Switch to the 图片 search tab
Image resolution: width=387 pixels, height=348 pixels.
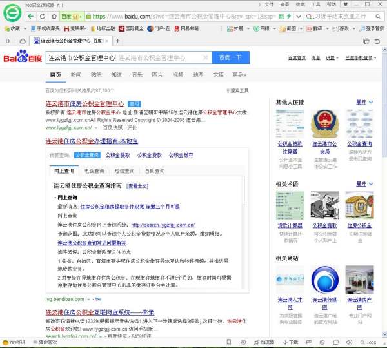point(157,75)
